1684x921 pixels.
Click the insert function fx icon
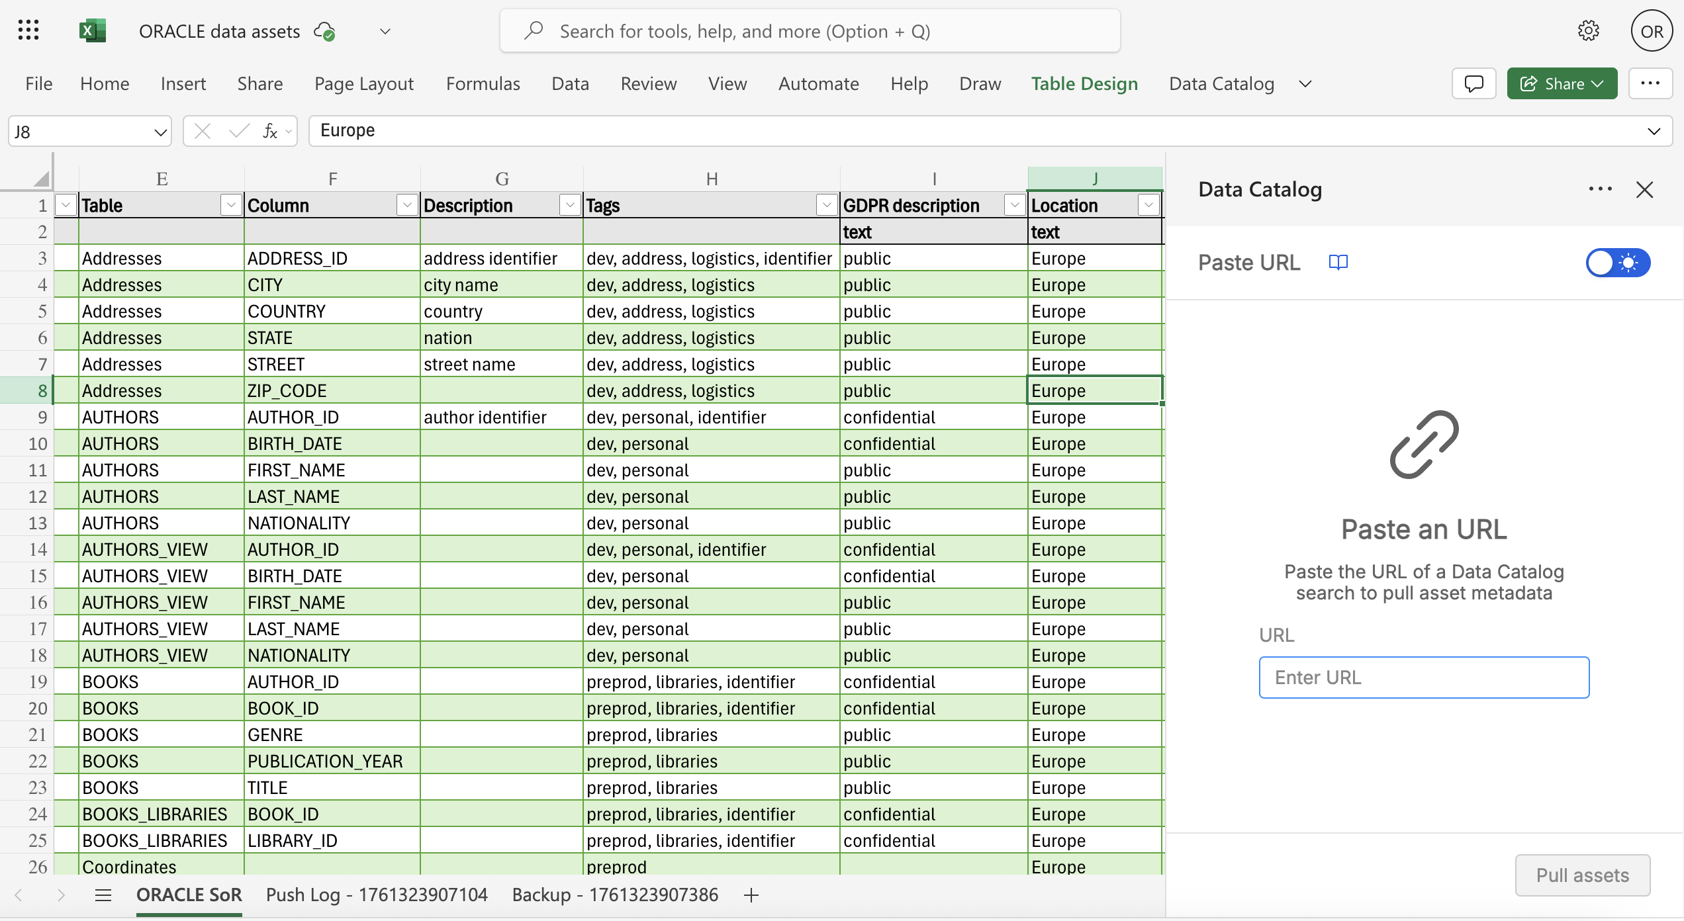270,131
